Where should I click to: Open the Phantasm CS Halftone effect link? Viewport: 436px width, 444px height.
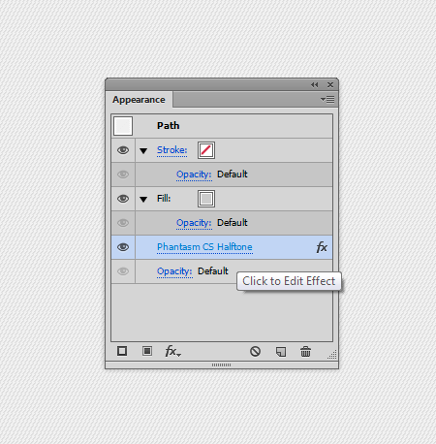point(204,247)
